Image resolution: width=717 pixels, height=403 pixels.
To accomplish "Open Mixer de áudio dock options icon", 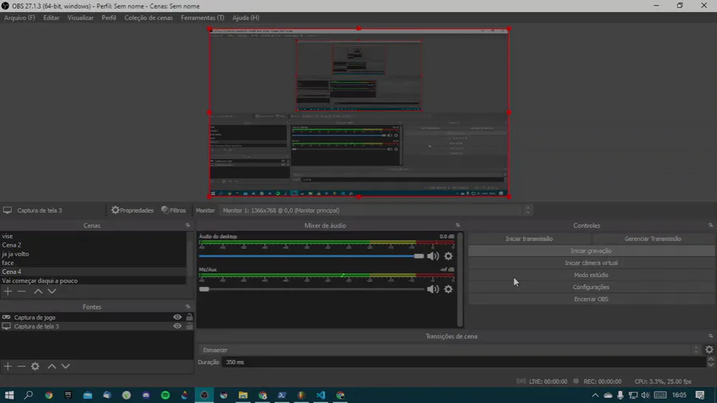I will pos(458,225).
